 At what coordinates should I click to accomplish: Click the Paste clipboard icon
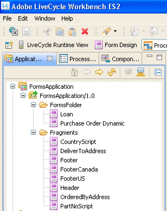(72, 31)
